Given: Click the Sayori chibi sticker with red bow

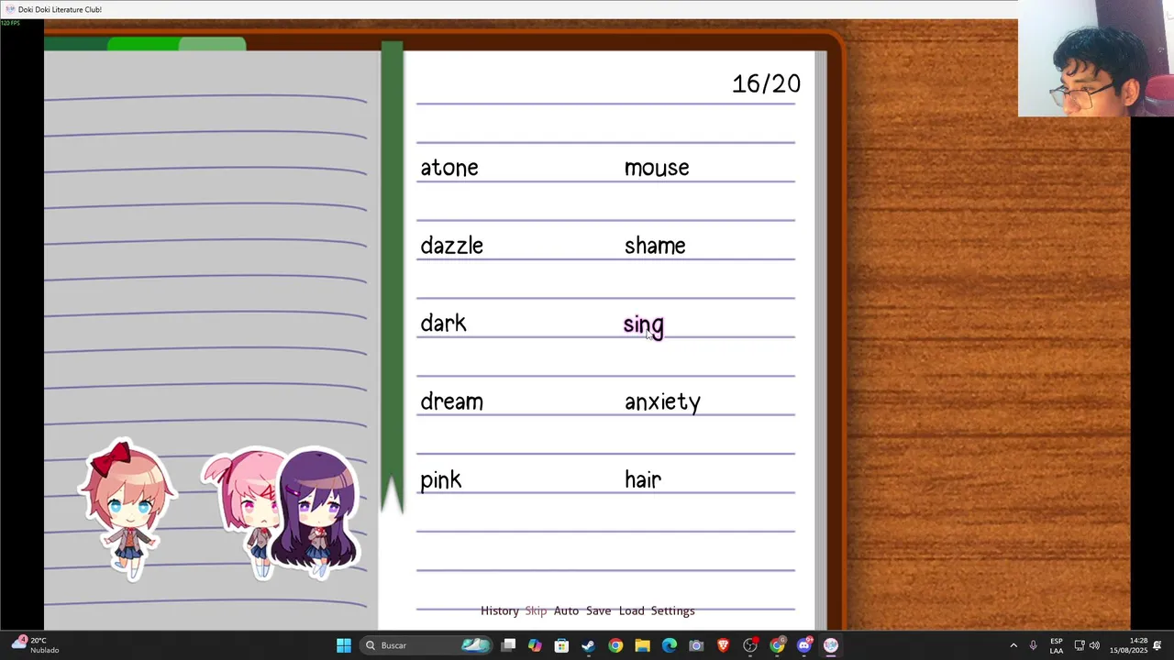Looking at the screenshot, I should (128, 509).
